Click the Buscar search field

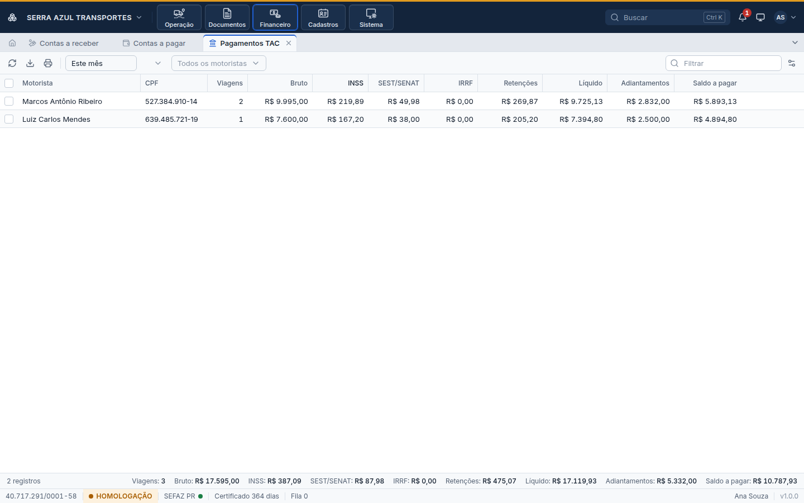click(668, 17)
